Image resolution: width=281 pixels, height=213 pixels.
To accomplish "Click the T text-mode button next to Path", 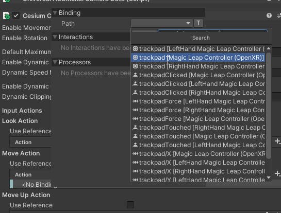I will 198,23.
